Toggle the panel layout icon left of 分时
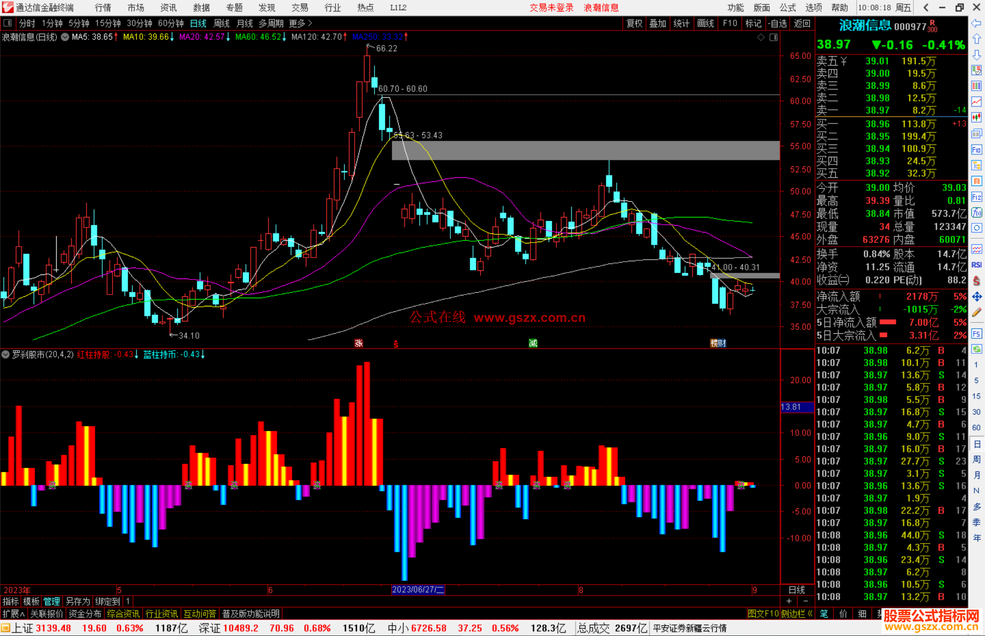 (x=8, y=23)
